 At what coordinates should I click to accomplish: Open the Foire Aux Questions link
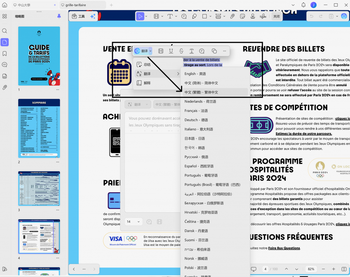tap(284, 248)
